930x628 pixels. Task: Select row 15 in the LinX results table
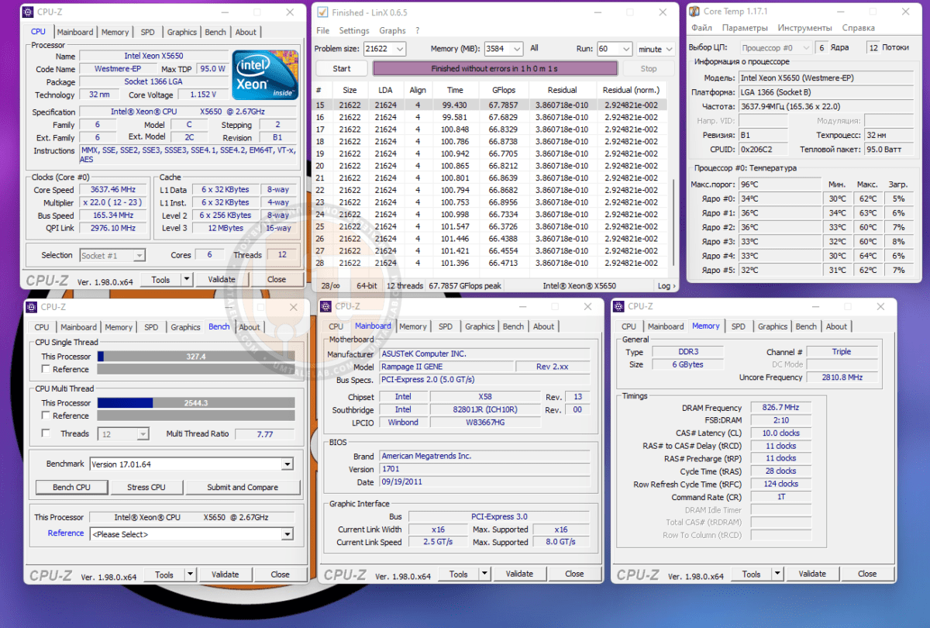point(489,105)
